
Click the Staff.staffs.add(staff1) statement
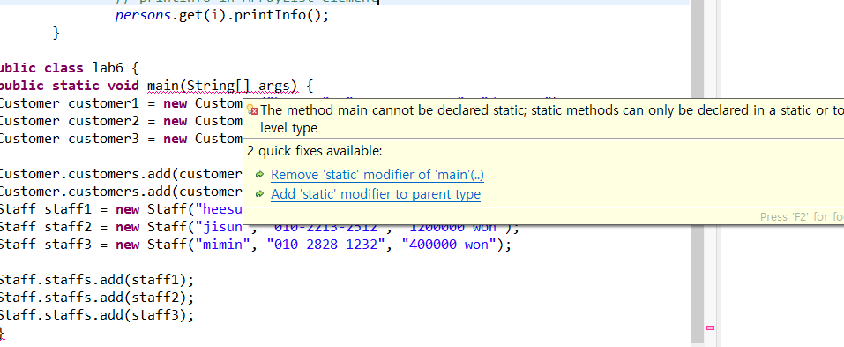[95, 280]
